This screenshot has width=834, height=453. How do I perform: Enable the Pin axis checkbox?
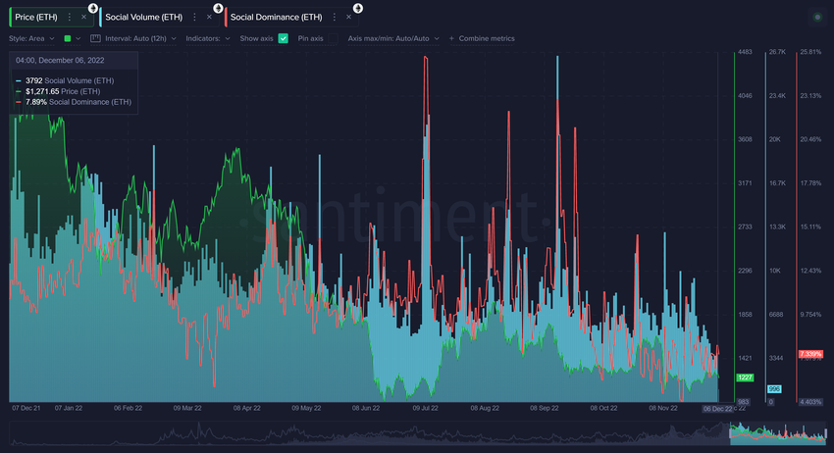click(333, 38)
